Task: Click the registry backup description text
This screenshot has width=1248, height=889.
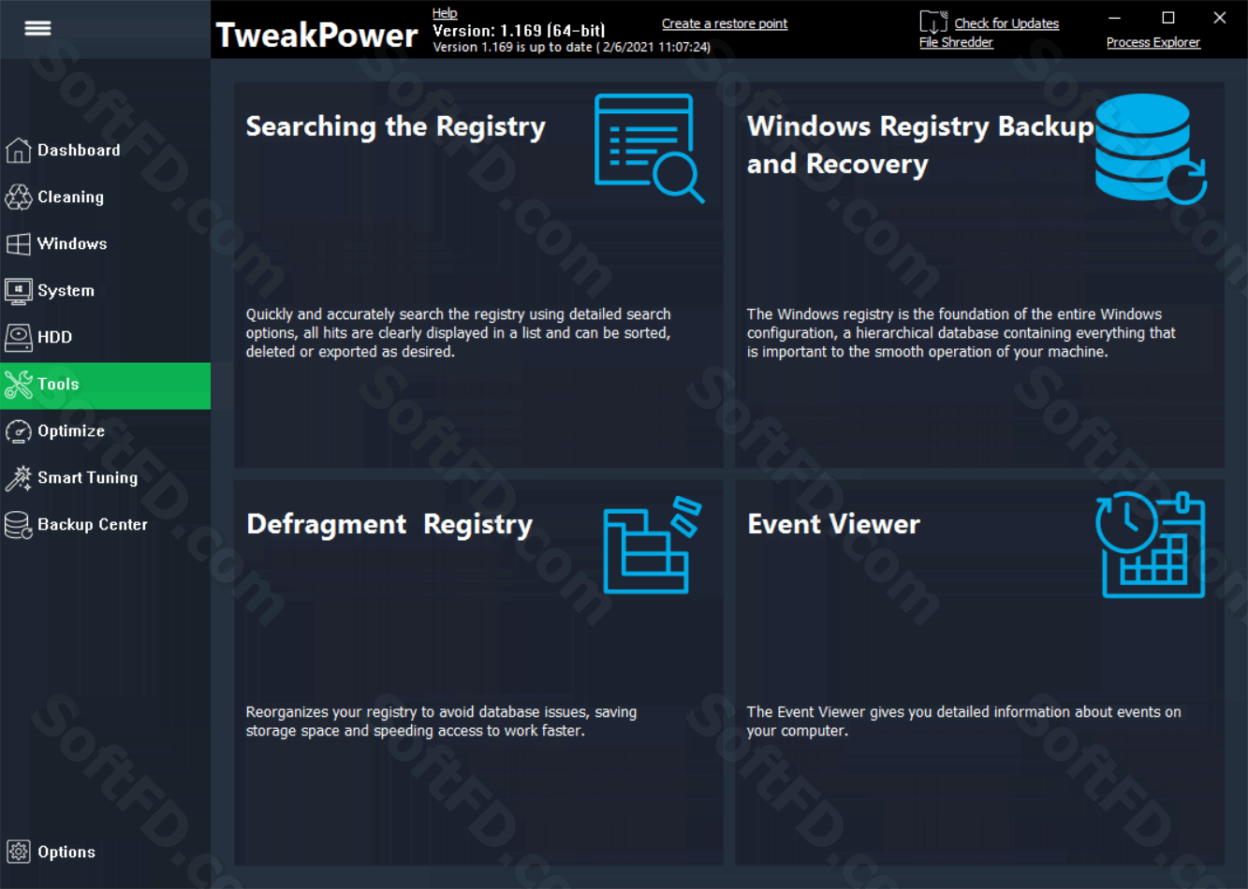Action: [962, 333]
